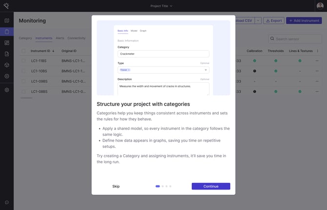
Task: Go to the first active onboarding step indicator
Action: point(158,186)
